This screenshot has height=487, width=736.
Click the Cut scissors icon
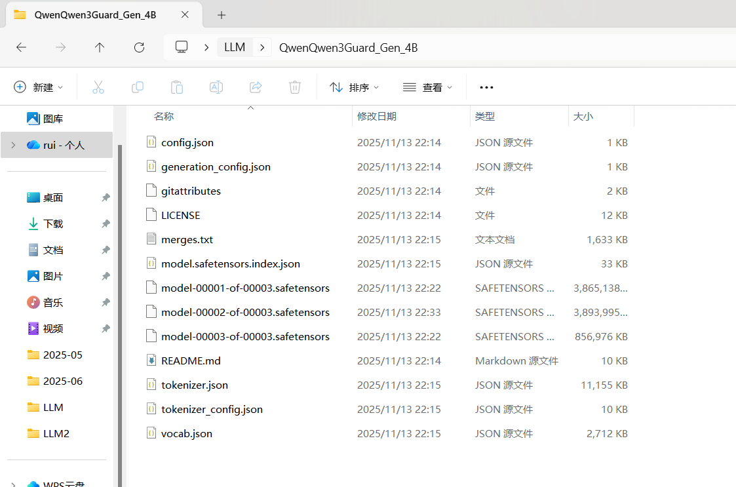[98, 87]
